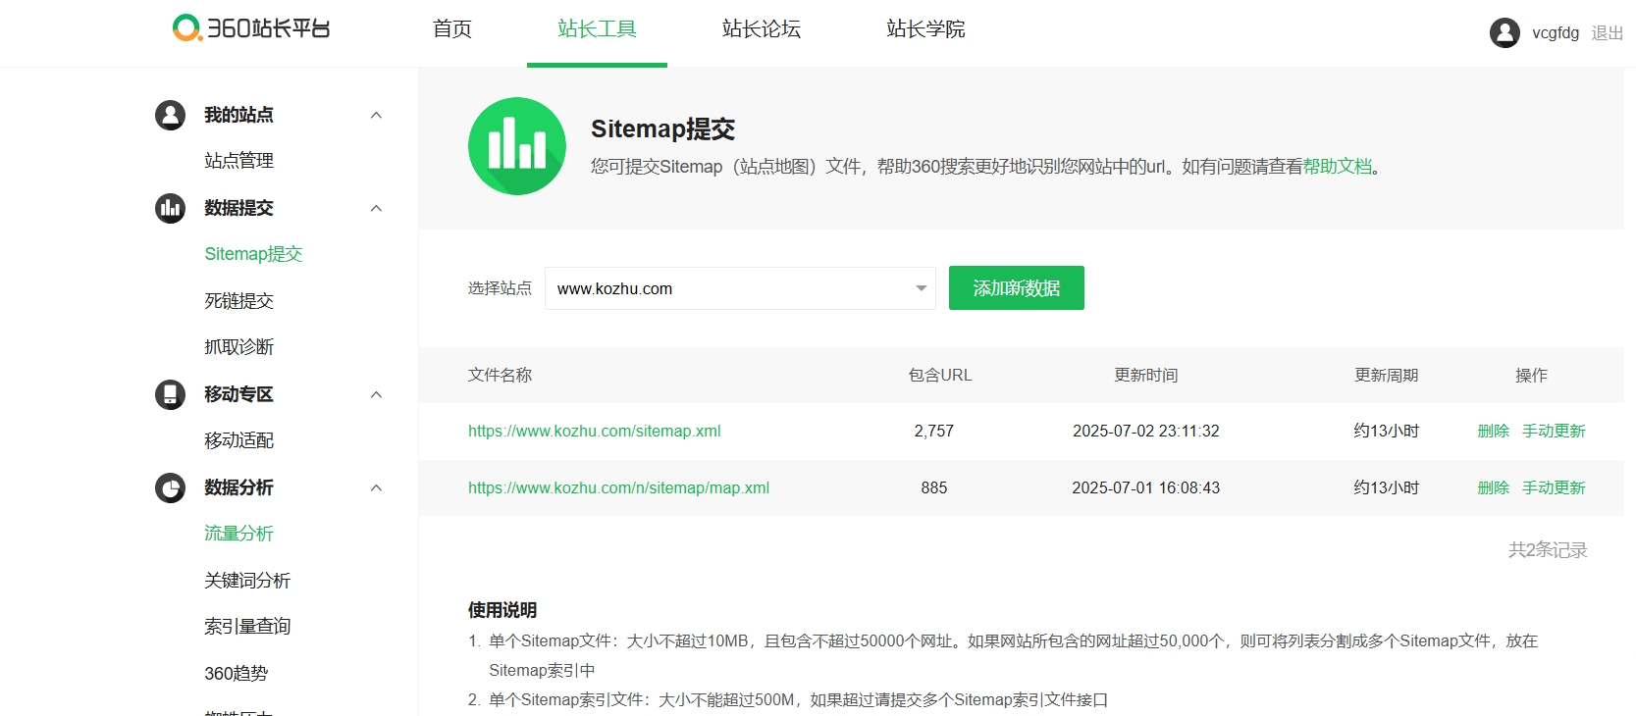Click the large green Sitemap chart icon
Viewport: 1636px width, 716px height.
[x=516, y=146]
